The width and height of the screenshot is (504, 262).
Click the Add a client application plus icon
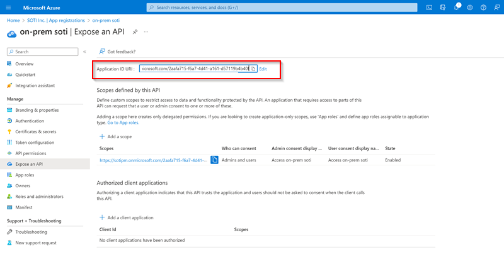click(x=102, y=217)
